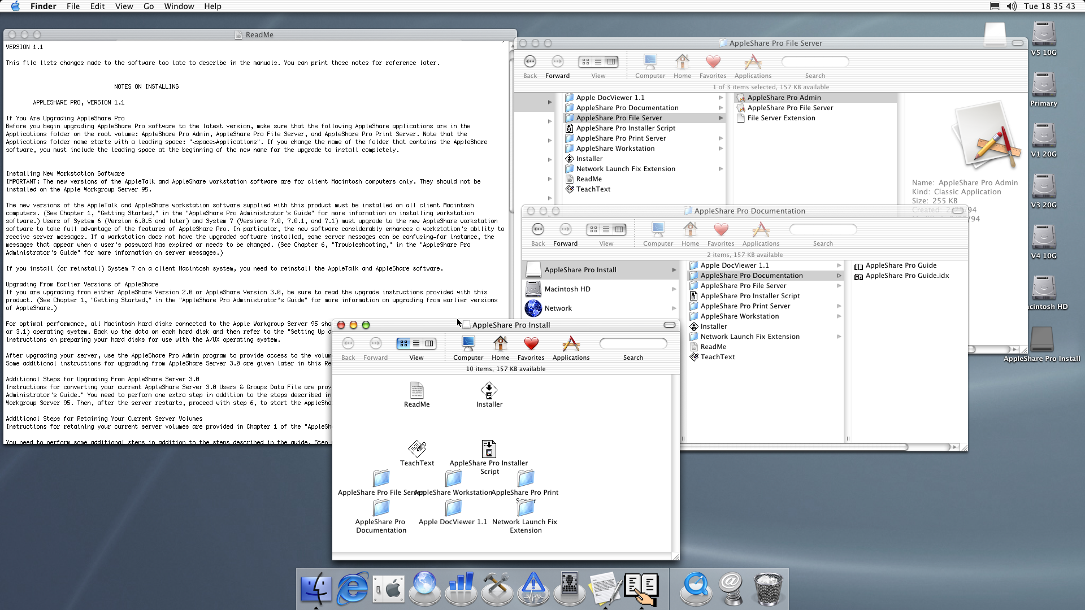Click Search field in AppleShare Pro File Server window
The height and width of the screenshot is (610, 1085).
(815, 62)
